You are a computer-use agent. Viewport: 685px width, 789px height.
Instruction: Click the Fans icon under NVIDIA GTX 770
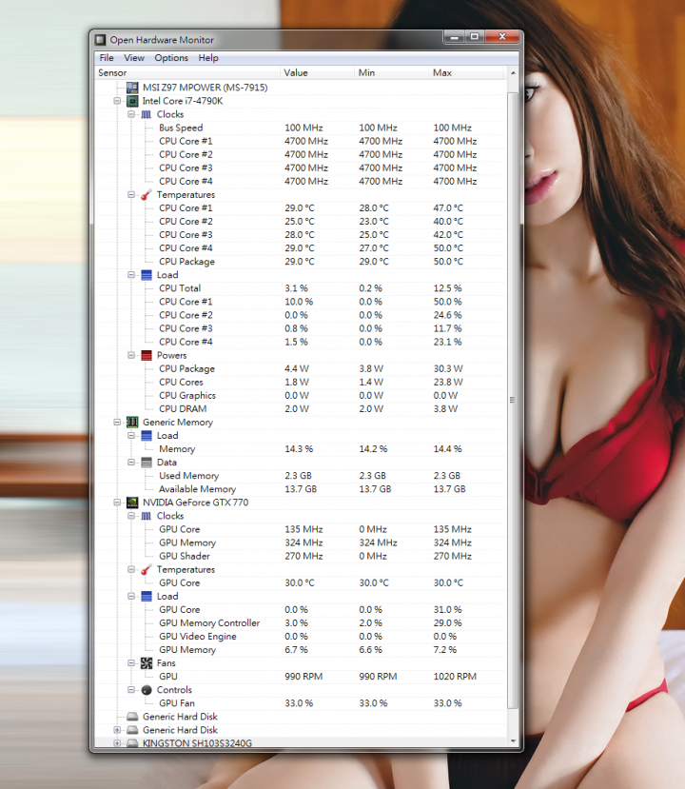pyautogui.click(x=147, y=663)
